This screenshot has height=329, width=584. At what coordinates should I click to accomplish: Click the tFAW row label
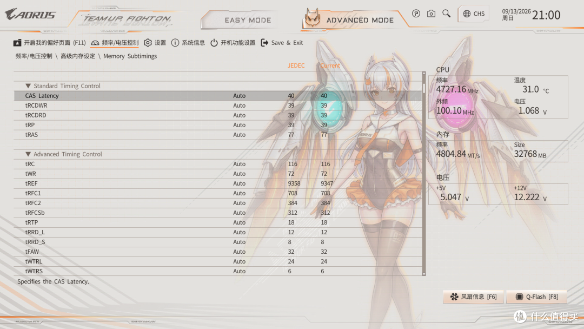tap(32, 252)
